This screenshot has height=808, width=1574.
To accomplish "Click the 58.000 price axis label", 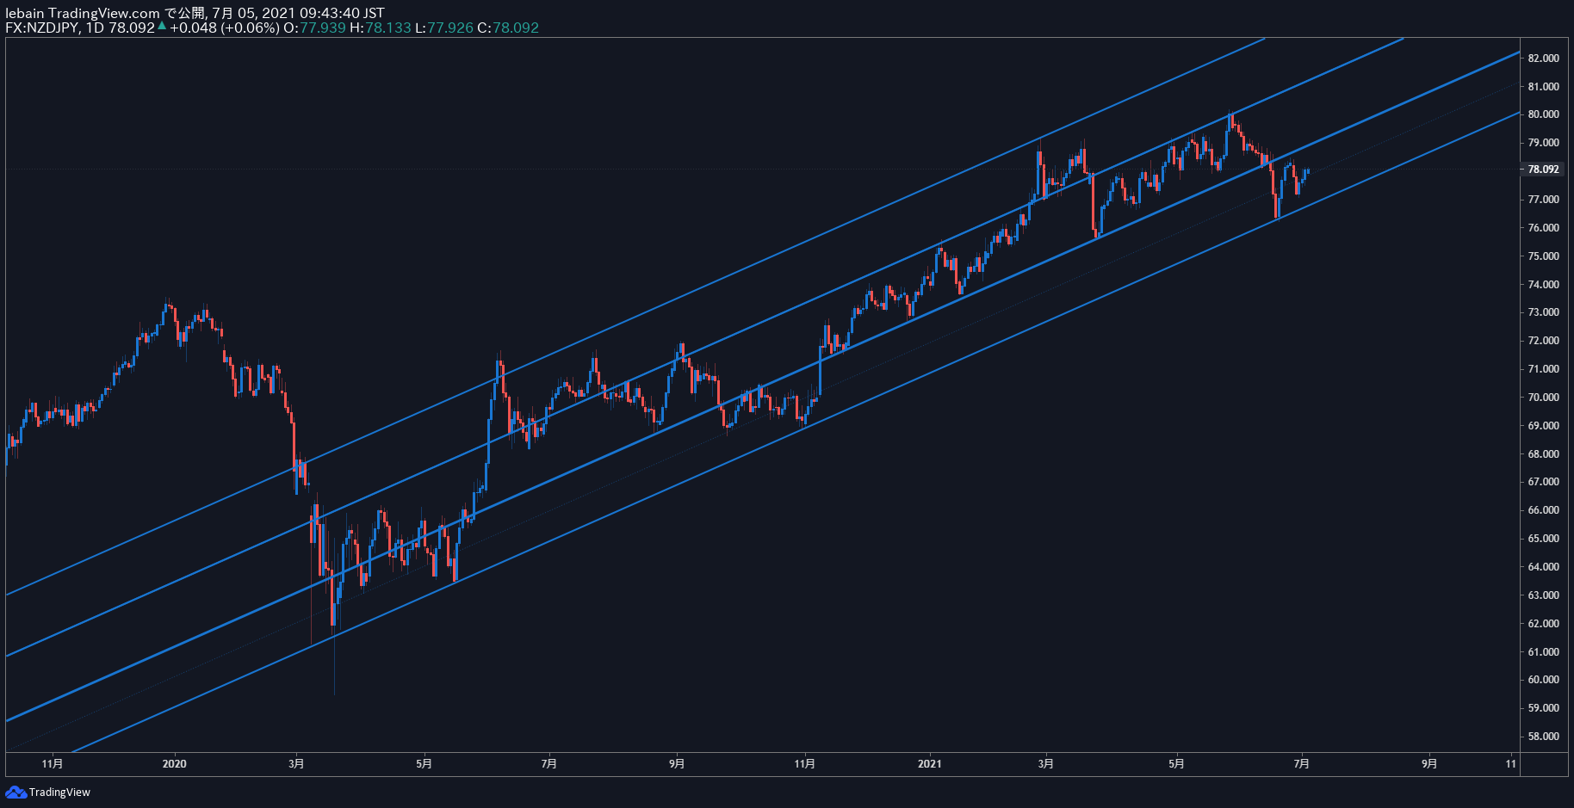I will (1543, 737).
